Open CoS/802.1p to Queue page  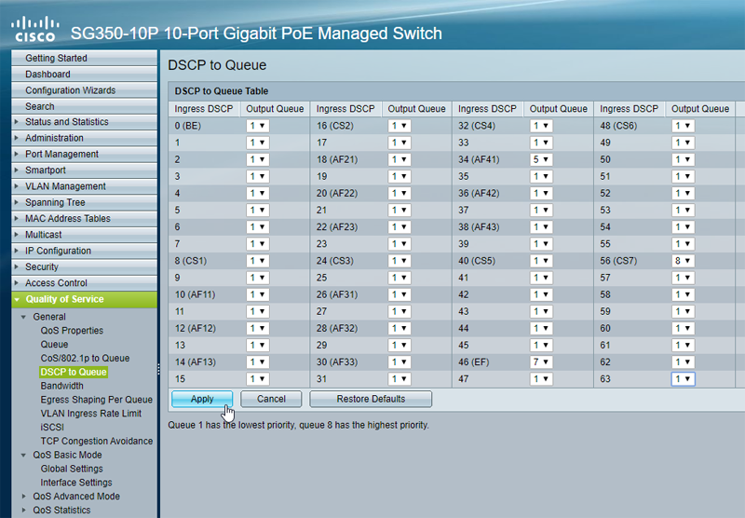click(85, 359)
